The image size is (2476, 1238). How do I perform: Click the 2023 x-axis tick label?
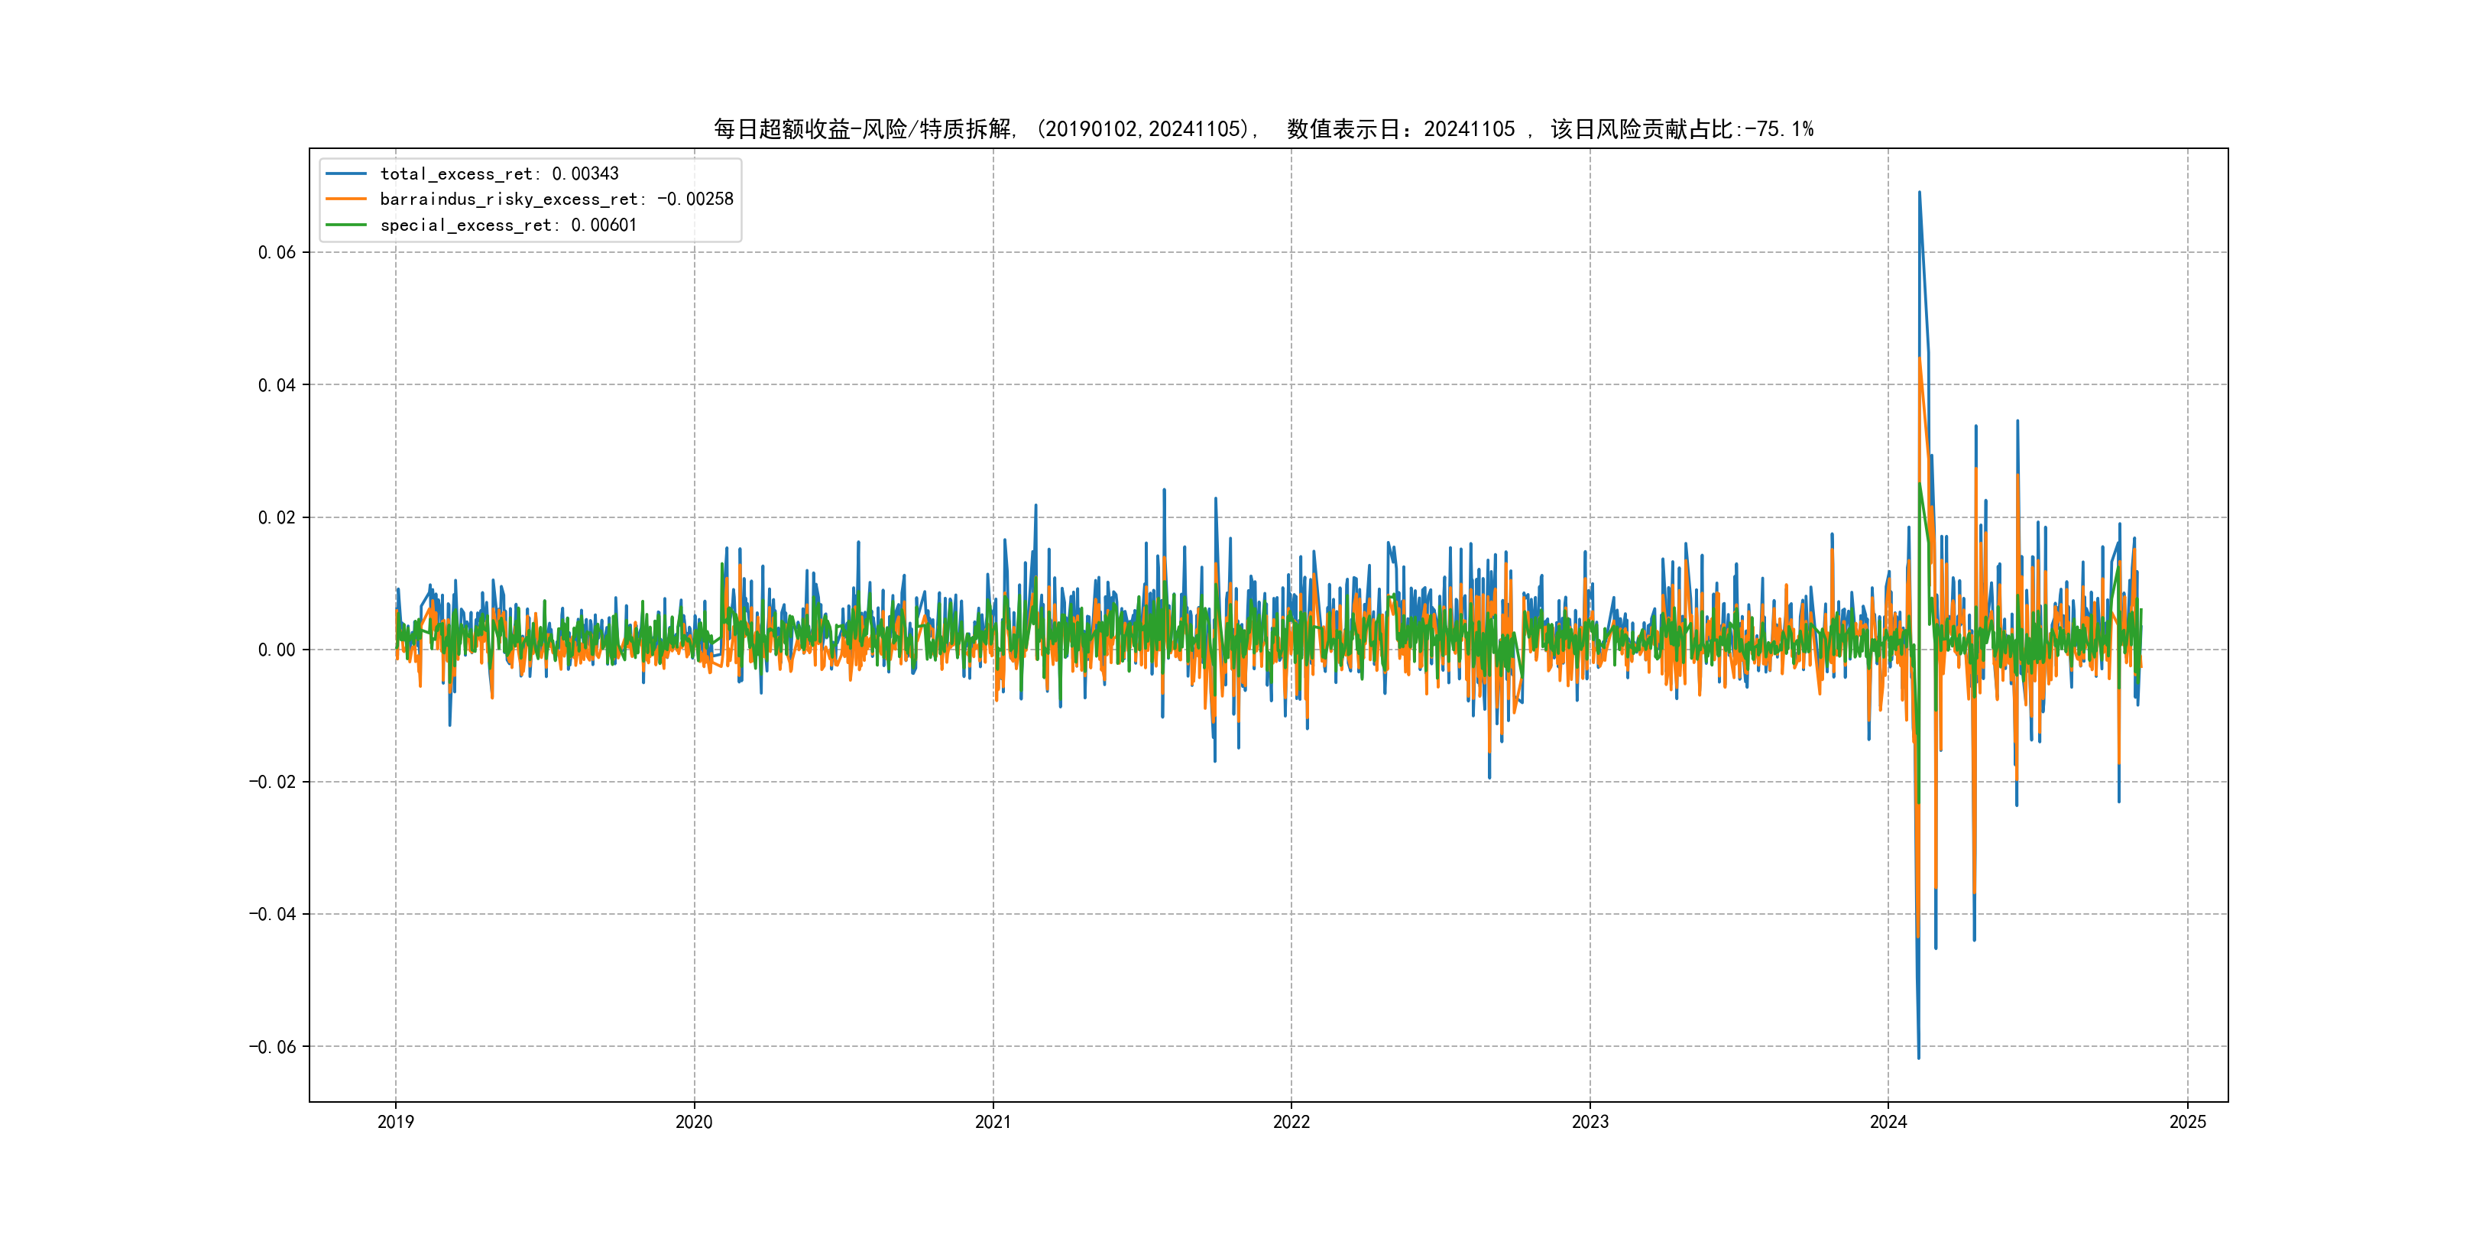point(1590,1122)
